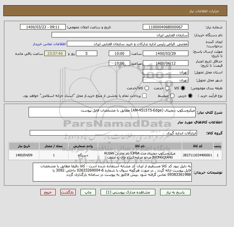234x227 pixels.
Task: Click the buyer organization name field
Action: (120, 35)
